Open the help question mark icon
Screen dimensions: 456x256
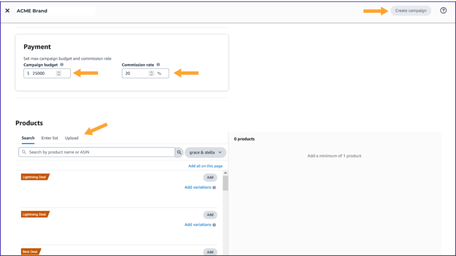tap(443, 10)
